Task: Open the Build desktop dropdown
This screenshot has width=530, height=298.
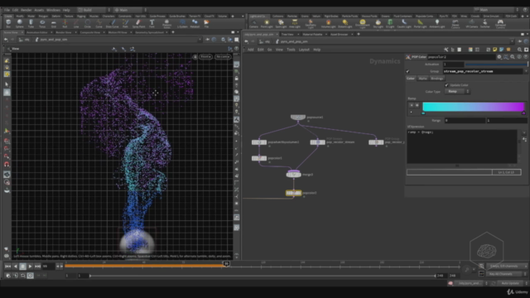Action: click(94, 10)
